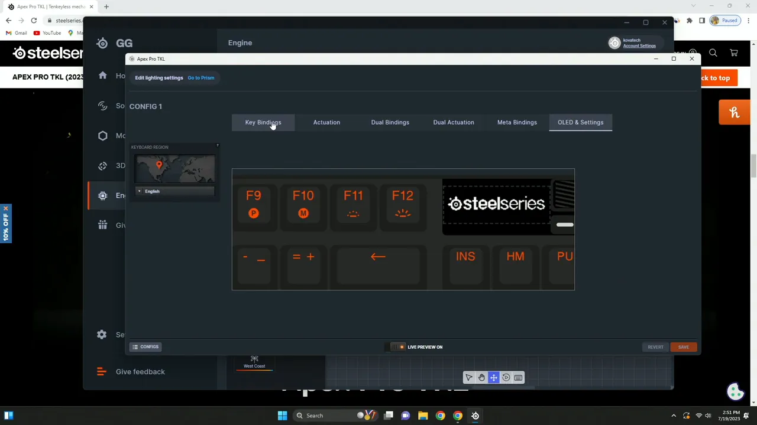
Task: Open Sonar from the GG sidebar
Action: pyautogui.click(x=102, y=106)
